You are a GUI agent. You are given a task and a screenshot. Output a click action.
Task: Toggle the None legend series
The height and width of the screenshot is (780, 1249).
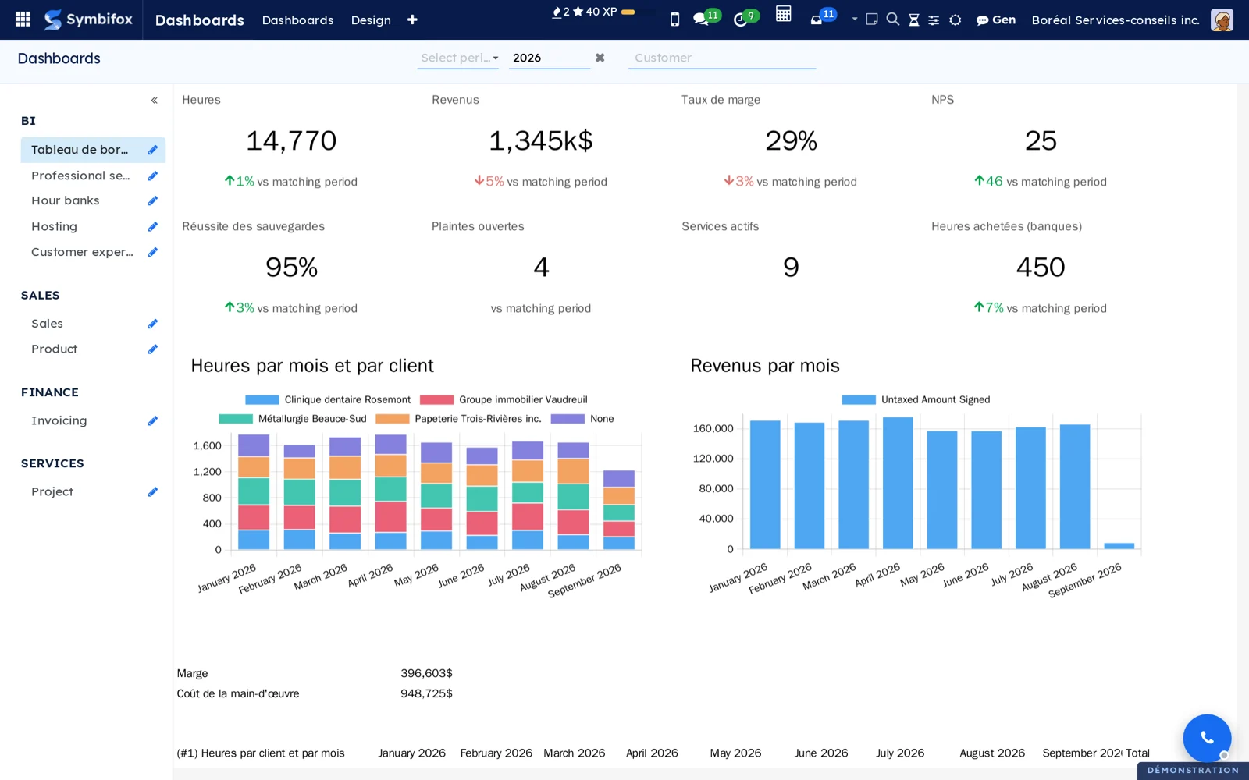(x=582, y=419)
